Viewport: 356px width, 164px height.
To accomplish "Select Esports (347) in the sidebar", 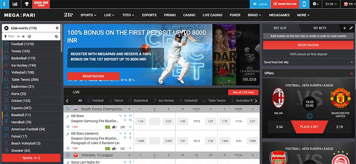I will point(31,108).
